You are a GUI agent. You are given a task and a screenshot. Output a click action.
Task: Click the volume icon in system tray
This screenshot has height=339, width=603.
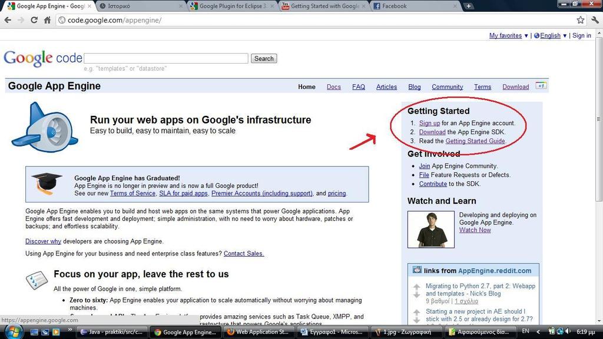pyautogui.click(x=567, y=331)
